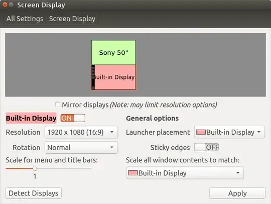271x204 pixels.
Task: Click the pink swatch in Launcher placement
Action: [201, 132]
